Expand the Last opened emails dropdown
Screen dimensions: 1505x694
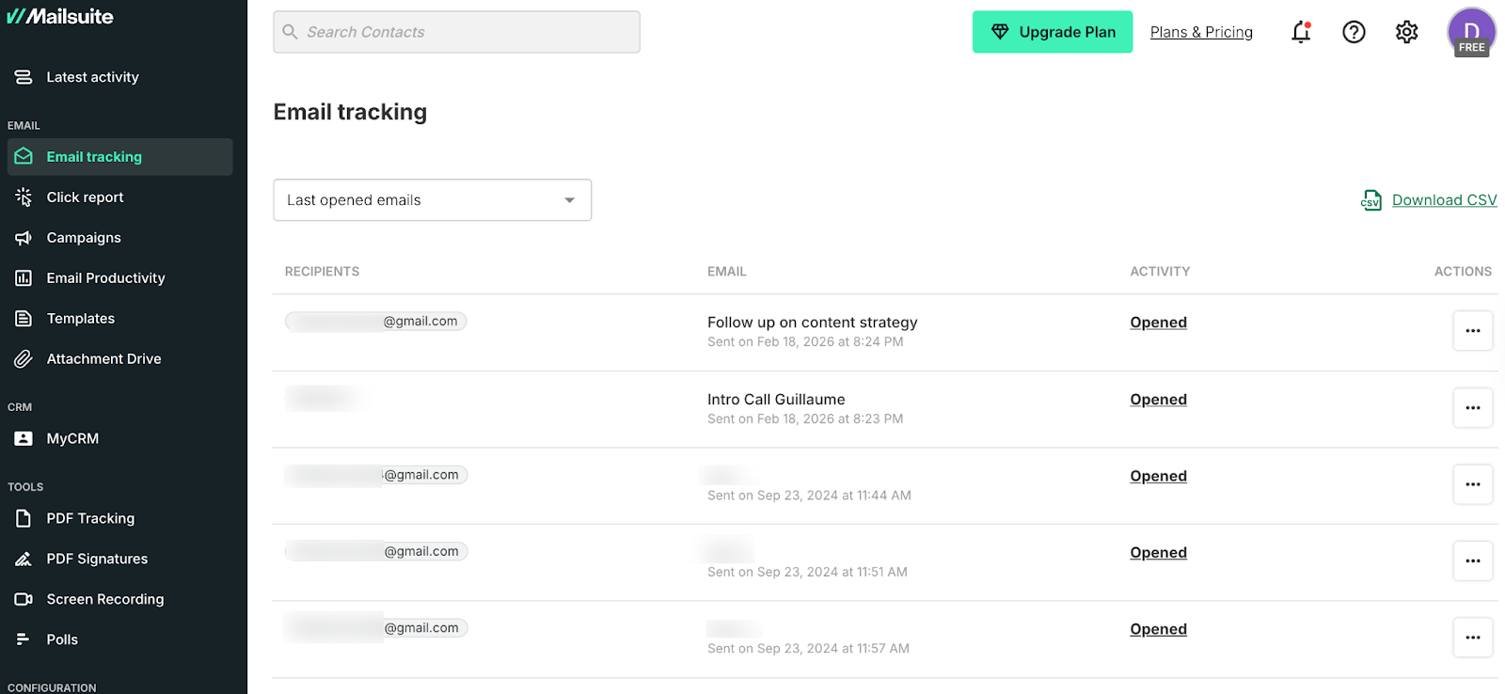click(432, 200)
